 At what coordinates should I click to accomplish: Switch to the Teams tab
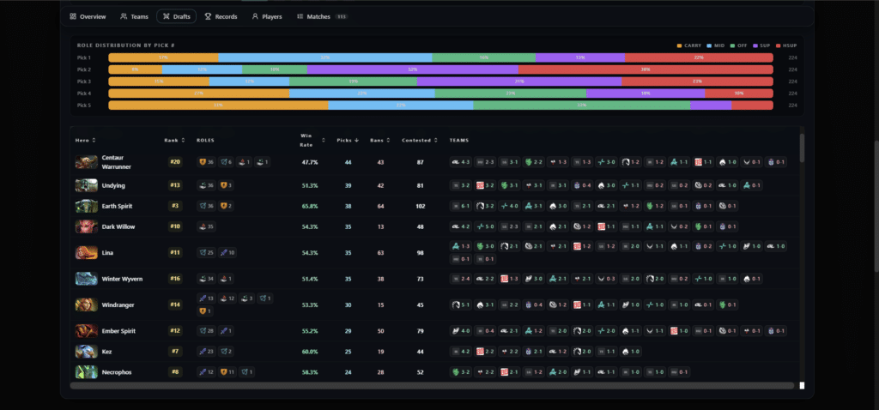(135, 17)
